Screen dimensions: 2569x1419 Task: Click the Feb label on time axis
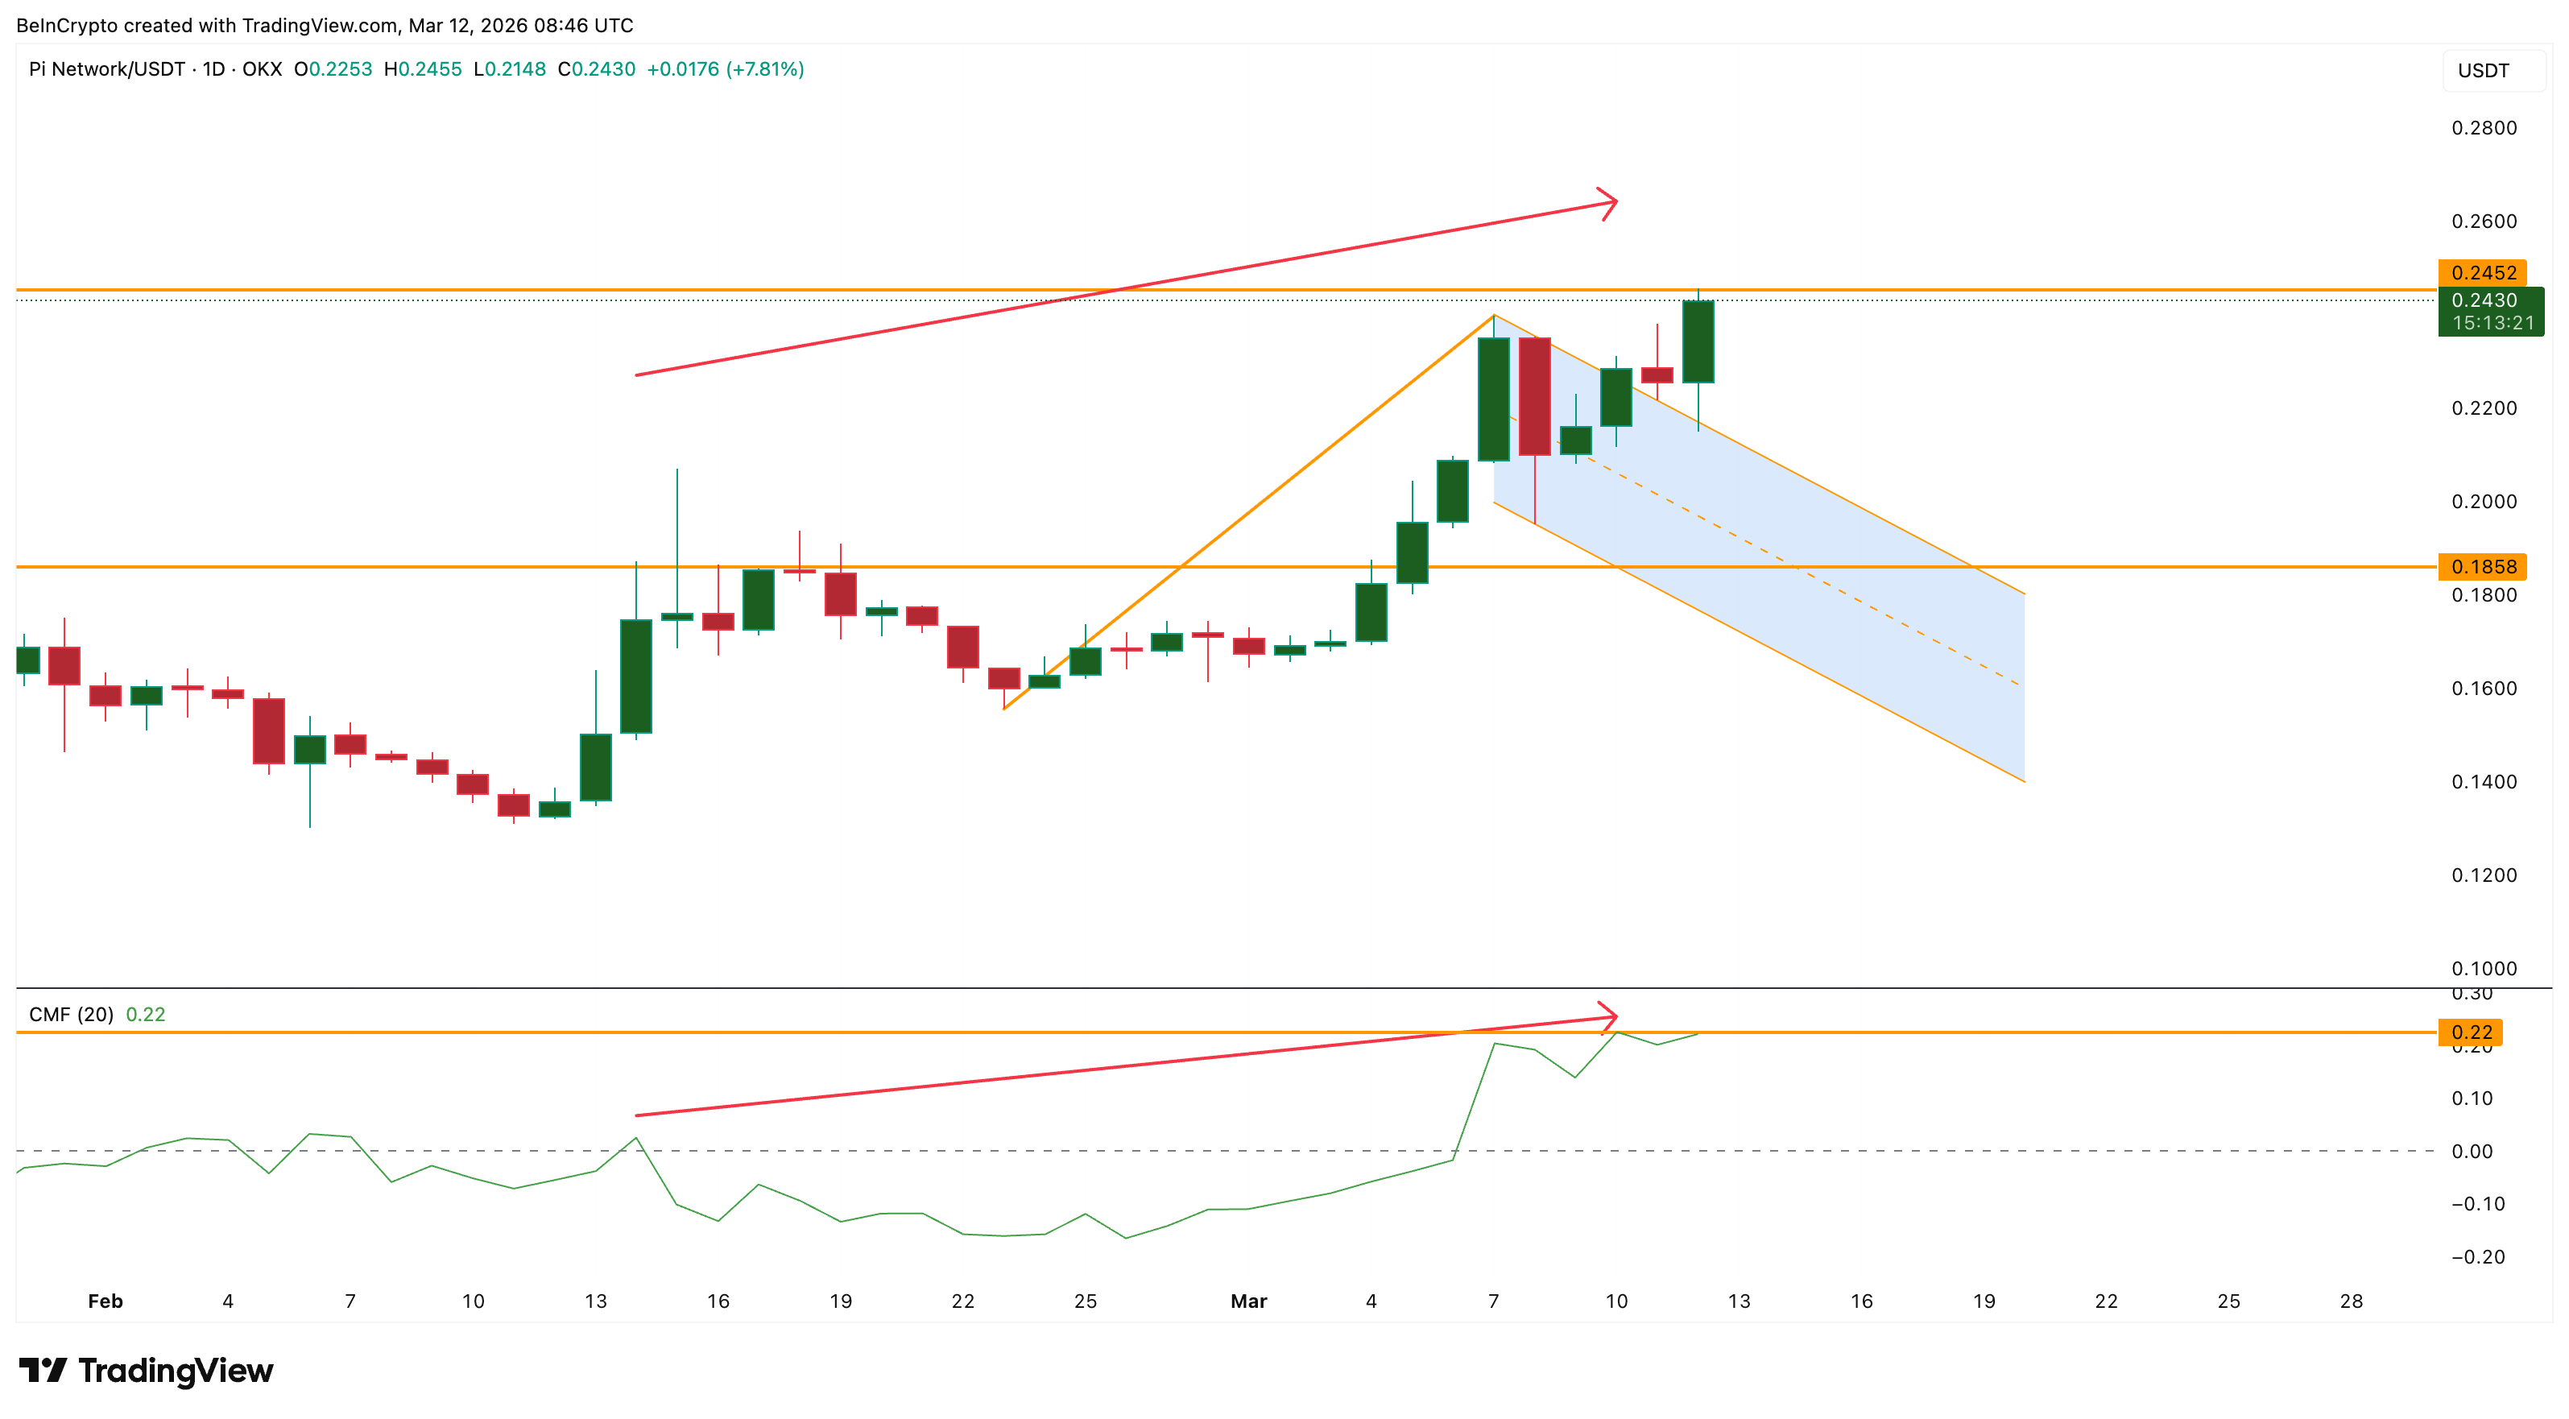105,1301
